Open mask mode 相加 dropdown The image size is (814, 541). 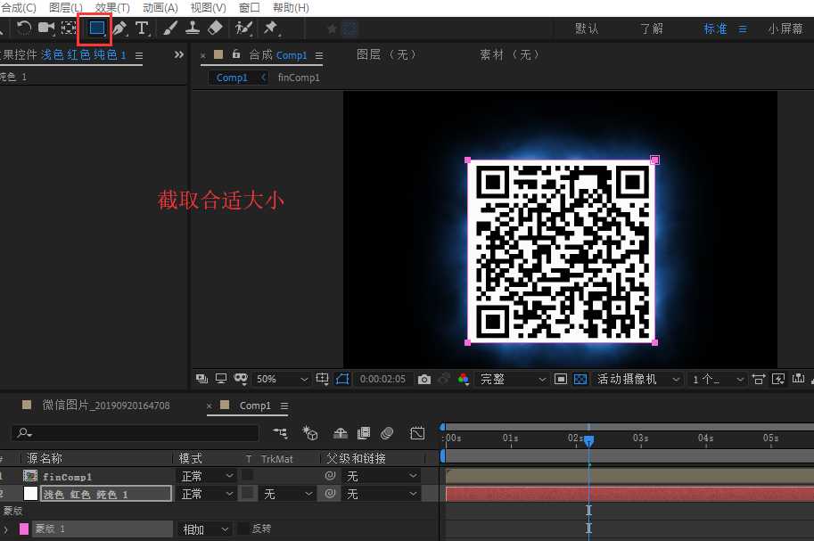click(x=204, y=529)
